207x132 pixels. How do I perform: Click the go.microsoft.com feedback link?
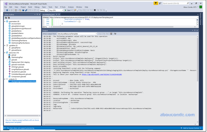pyautogui.click(x=102, y=74)
